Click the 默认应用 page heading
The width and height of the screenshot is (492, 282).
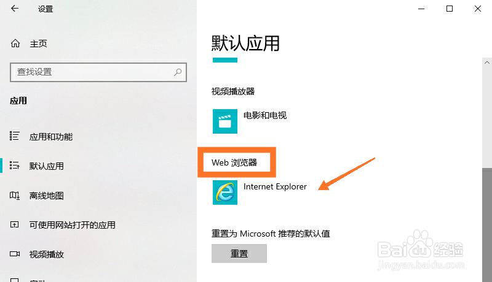[x=245, y=43]
